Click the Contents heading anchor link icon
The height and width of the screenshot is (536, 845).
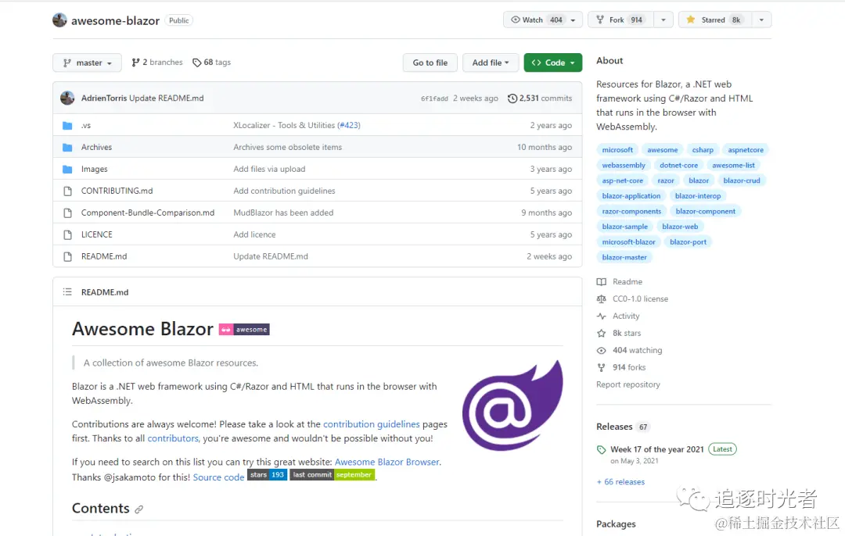click(x=139, y=509)
